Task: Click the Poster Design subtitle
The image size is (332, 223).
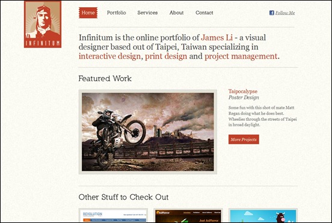Action: pyautogui.click(x=244, y=97)
